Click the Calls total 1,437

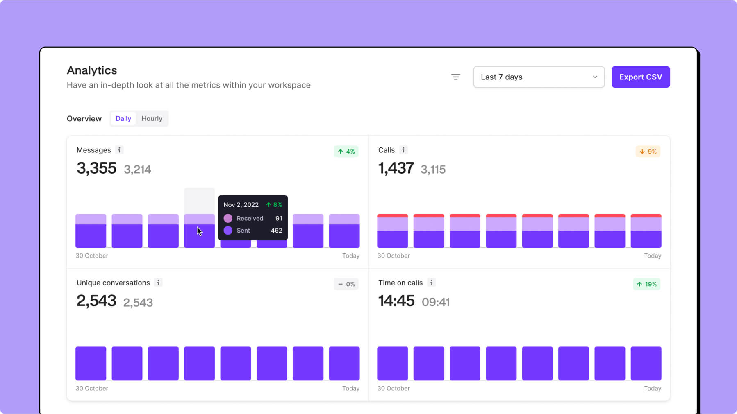(x=396, y=168)
